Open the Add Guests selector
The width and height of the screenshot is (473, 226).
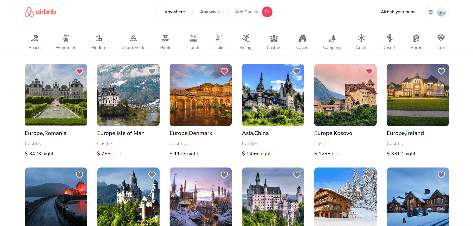coord(246,12)
